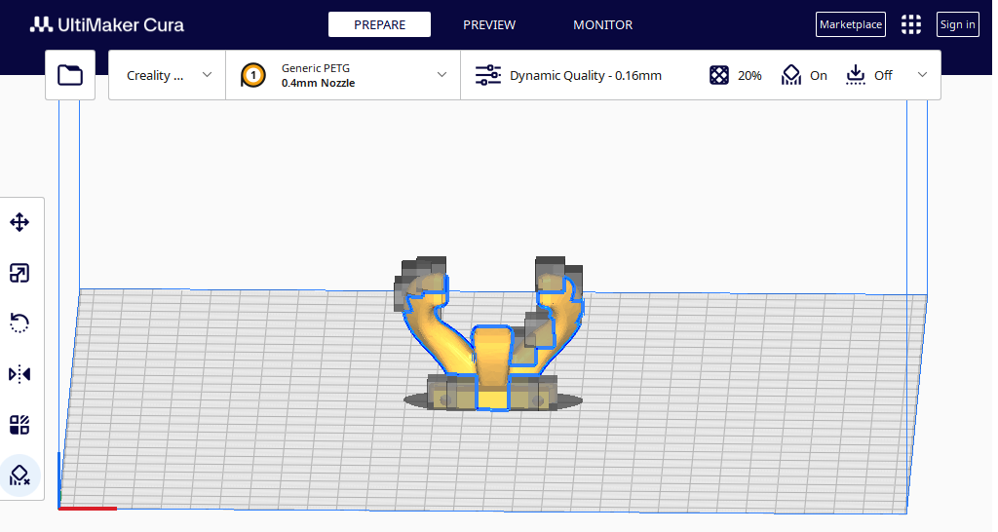
Task: Click the infill 20% icon
Action: point(719,75)
